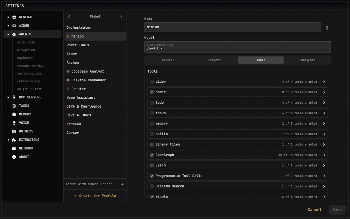Select the Archon profile

[x=95, y=63]
